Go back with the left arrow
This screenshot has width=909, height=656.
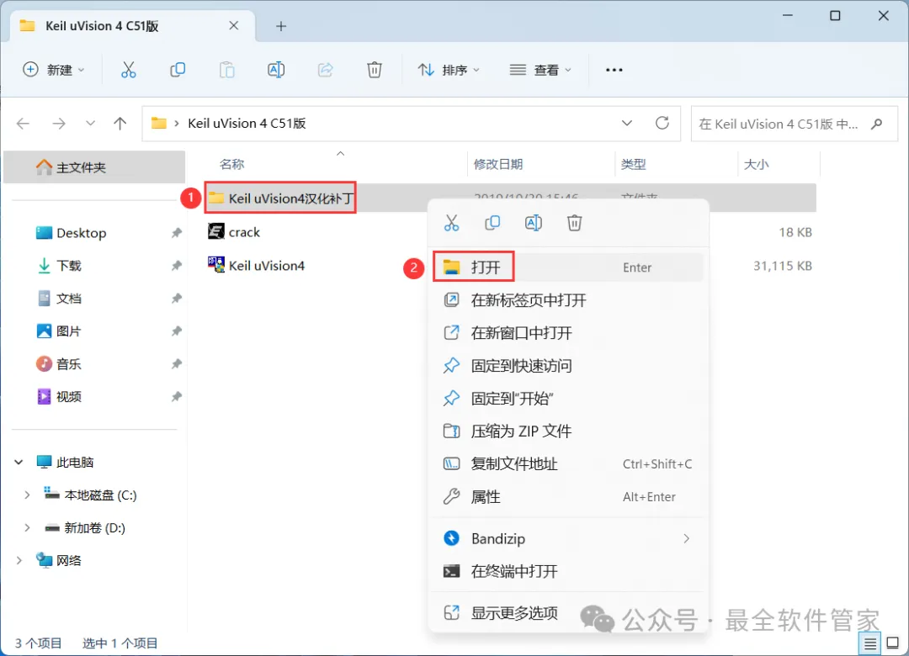click(24, 124)
